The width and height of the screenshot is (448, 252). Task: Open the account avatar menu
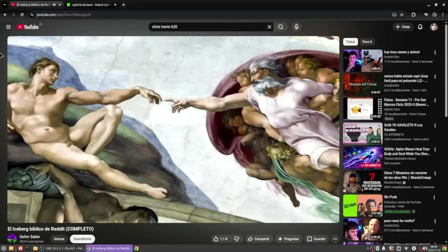tap(434, 27)
